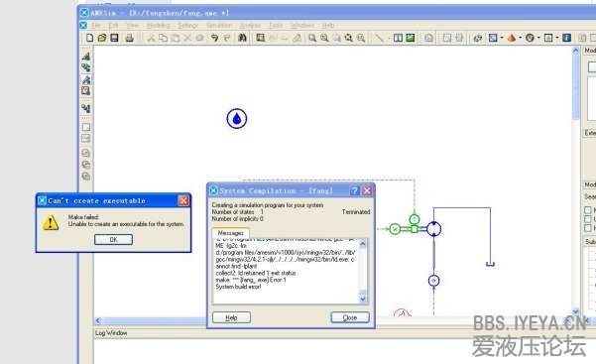
Task: Select the blue fluid drop component on canvas
Action: pos(237,119)
